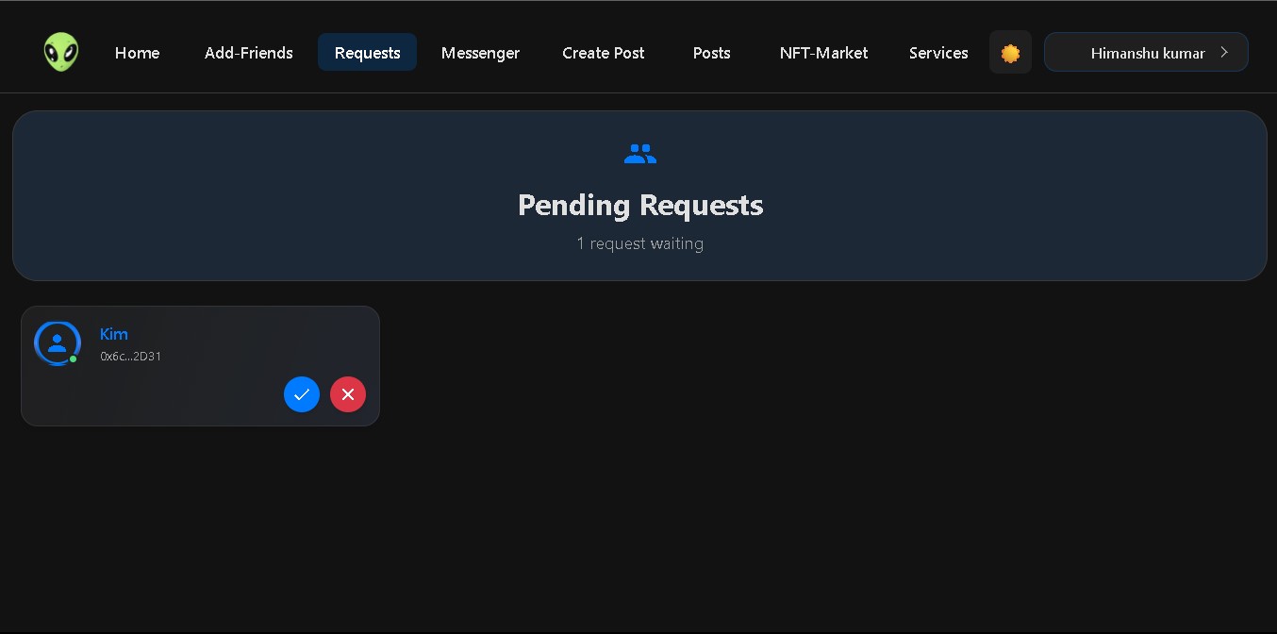Image resolution: width=1277 pixels, height=634 pixels.
Task: Click the Pending Requests heading
Action: (x=640, y=206)
